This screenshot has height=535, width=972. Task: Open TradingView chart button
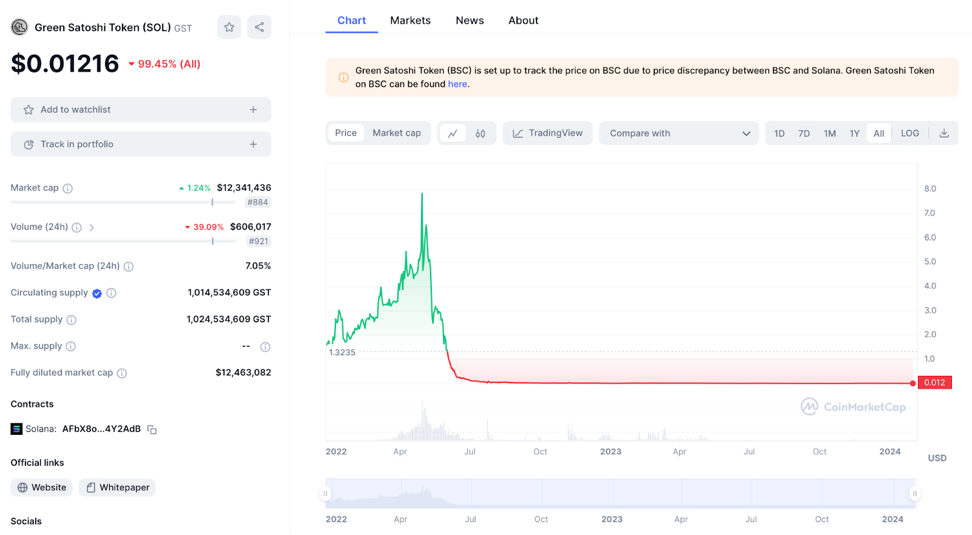547,133
